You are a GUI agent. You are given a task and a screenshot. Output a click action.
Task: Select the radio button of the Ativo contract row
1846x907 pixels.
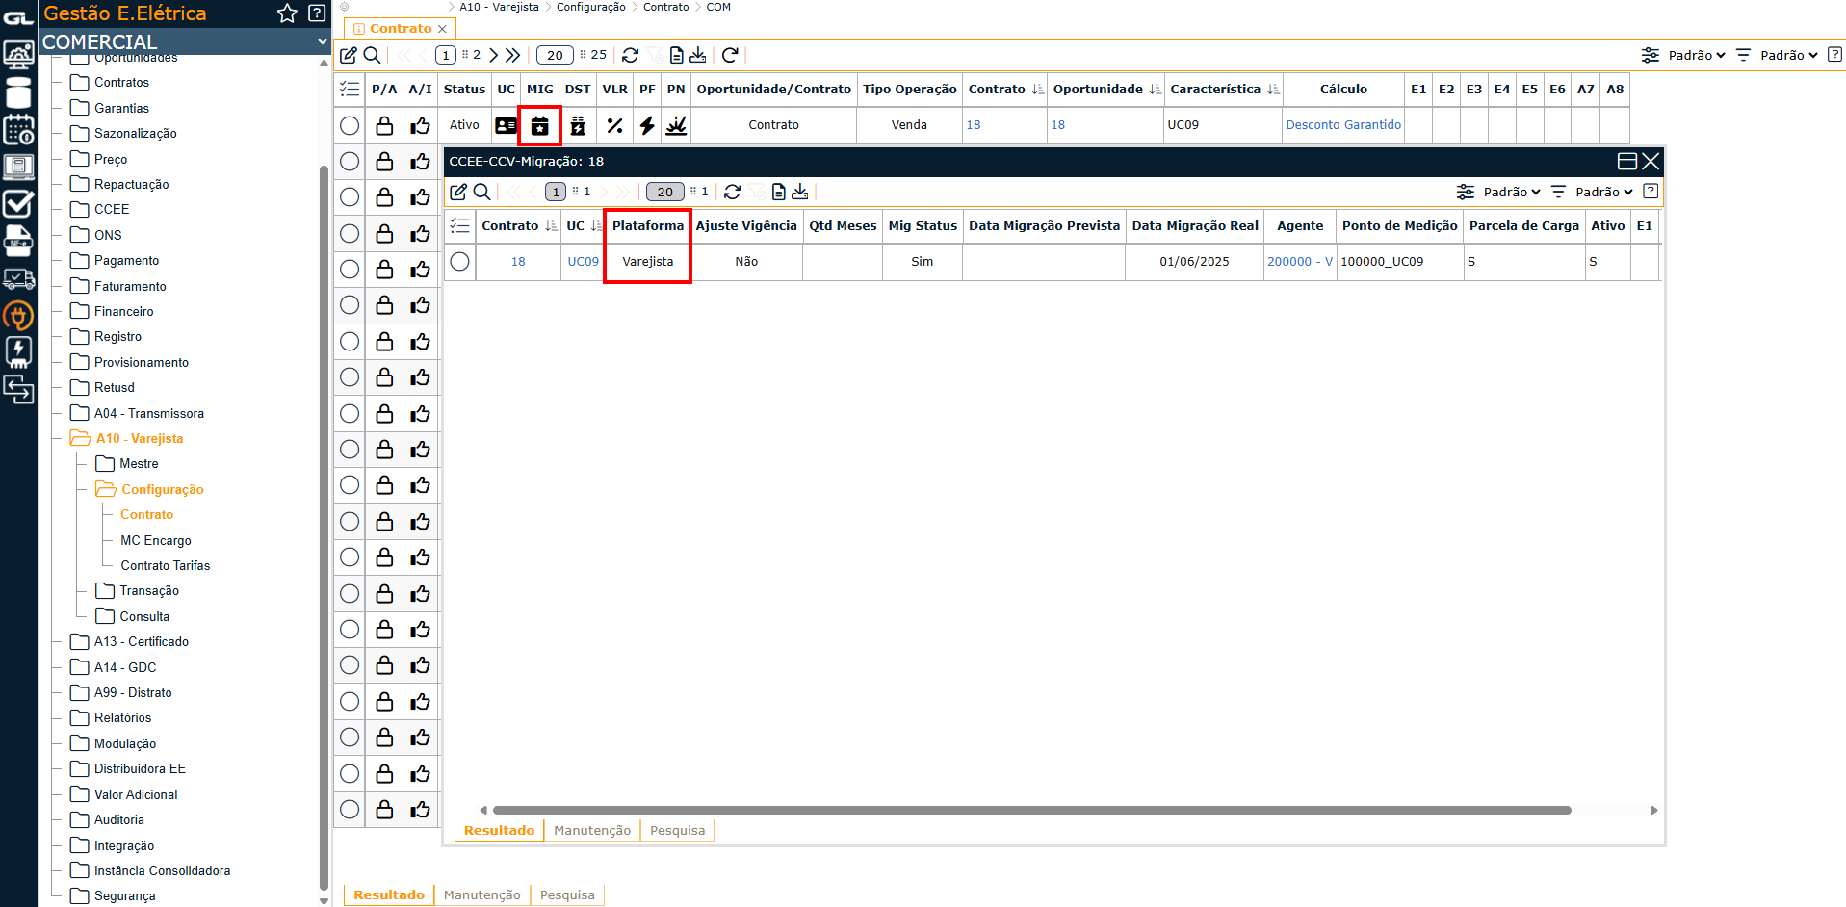pyautogui.click(x=350, y=125)
